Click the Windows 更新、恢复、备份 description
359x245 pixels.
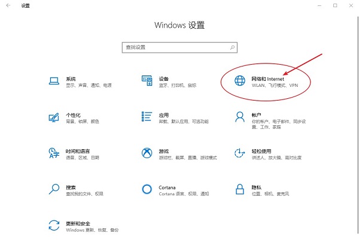pos(92,230)
